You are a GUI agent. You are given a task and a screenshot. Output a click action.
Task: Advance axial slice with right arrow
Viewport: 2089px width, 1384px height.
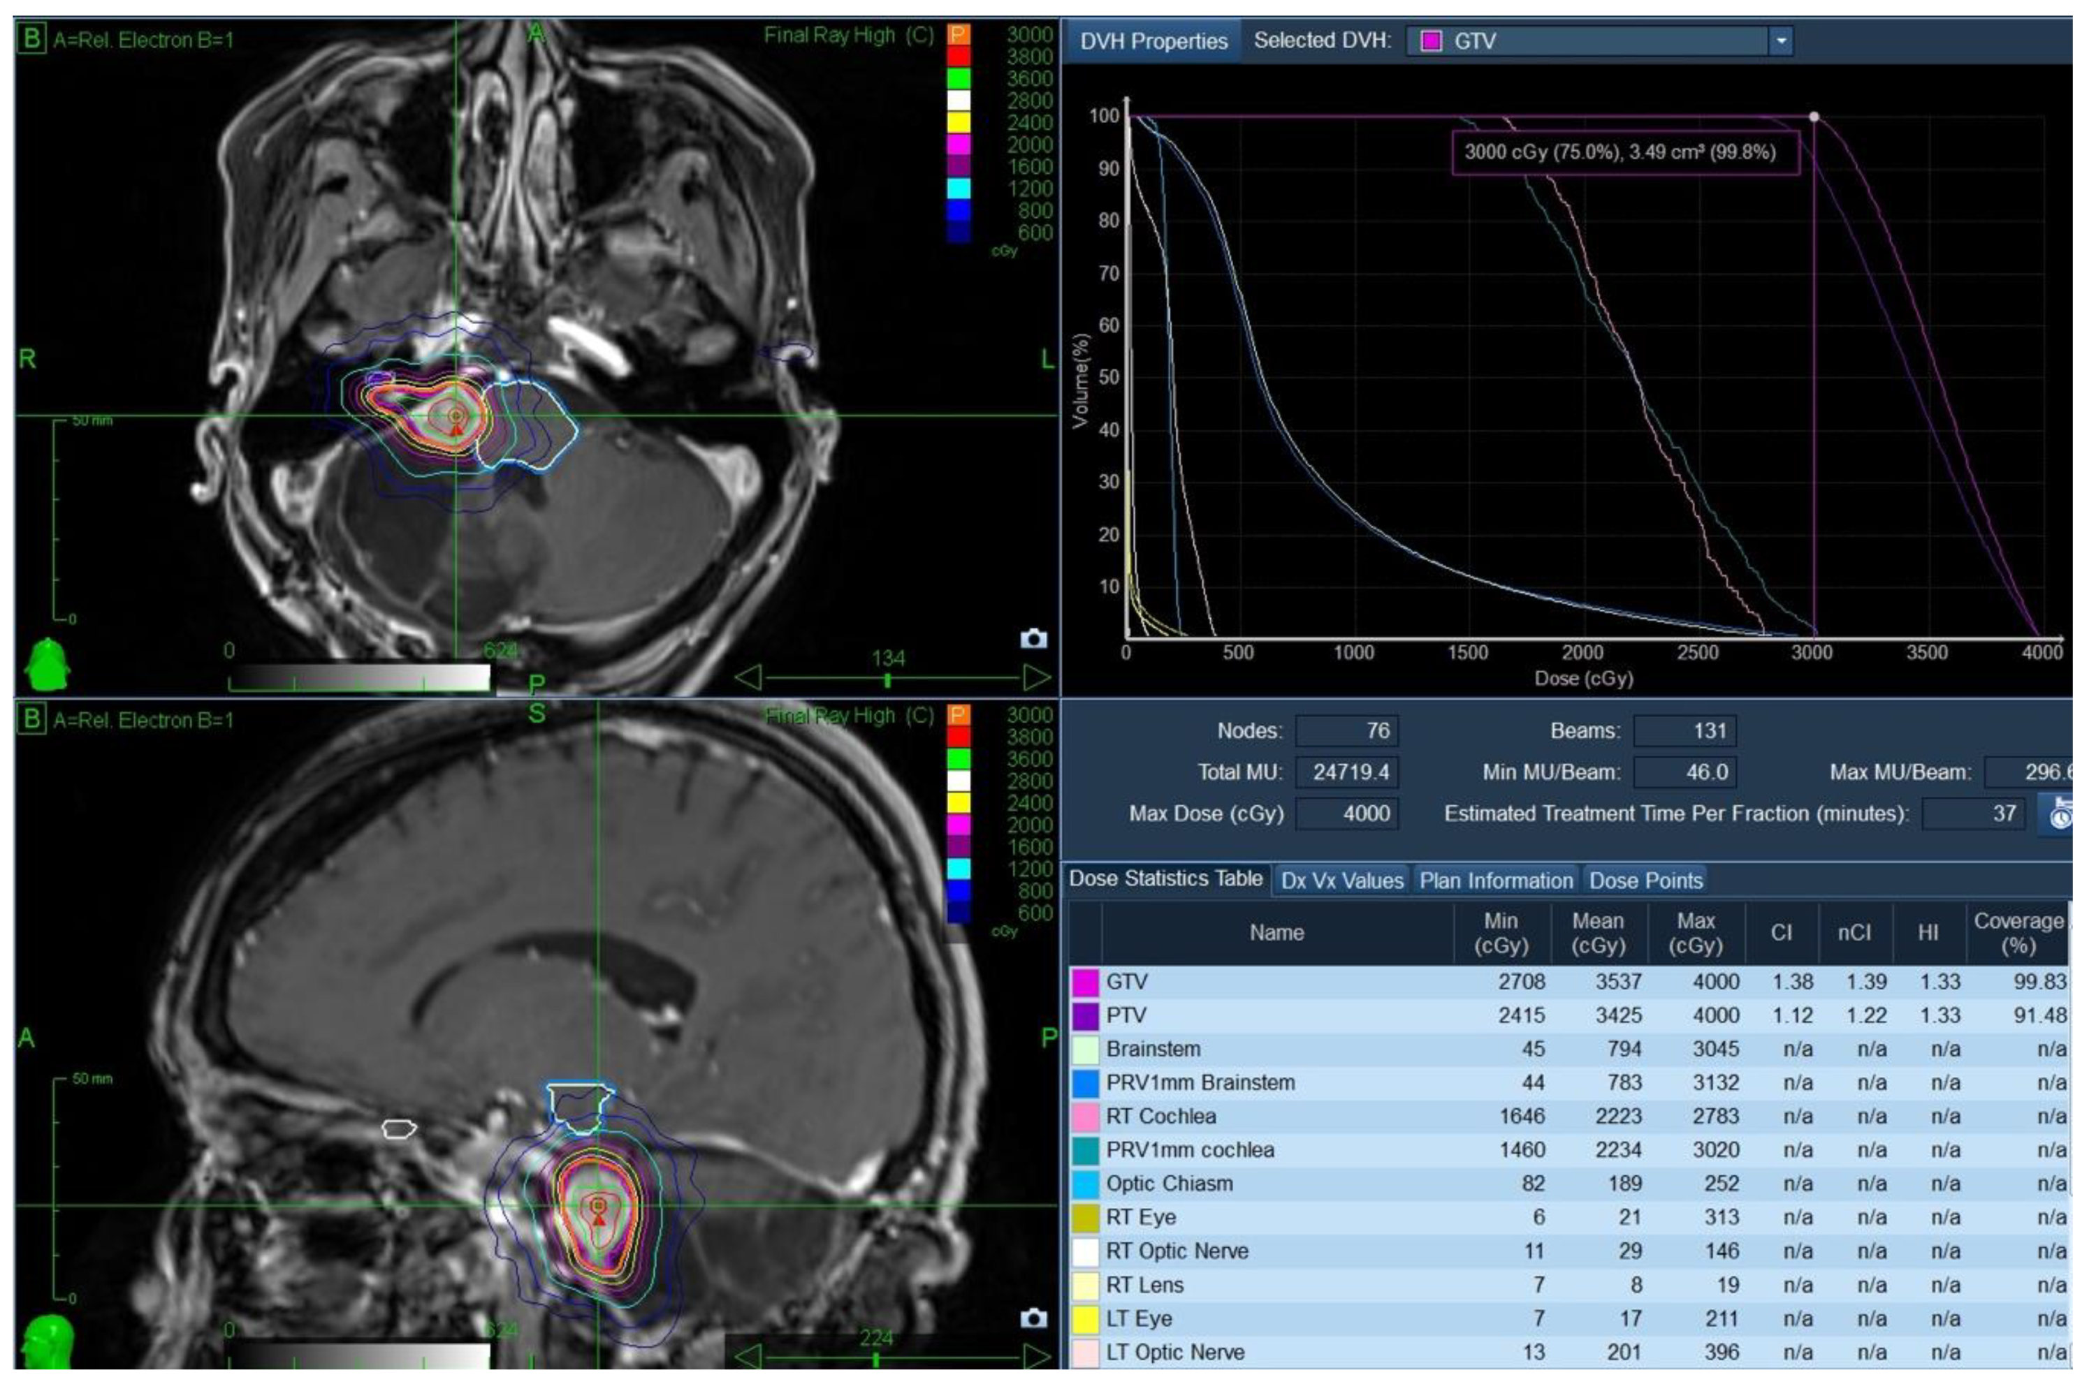tap(1038, 678)
